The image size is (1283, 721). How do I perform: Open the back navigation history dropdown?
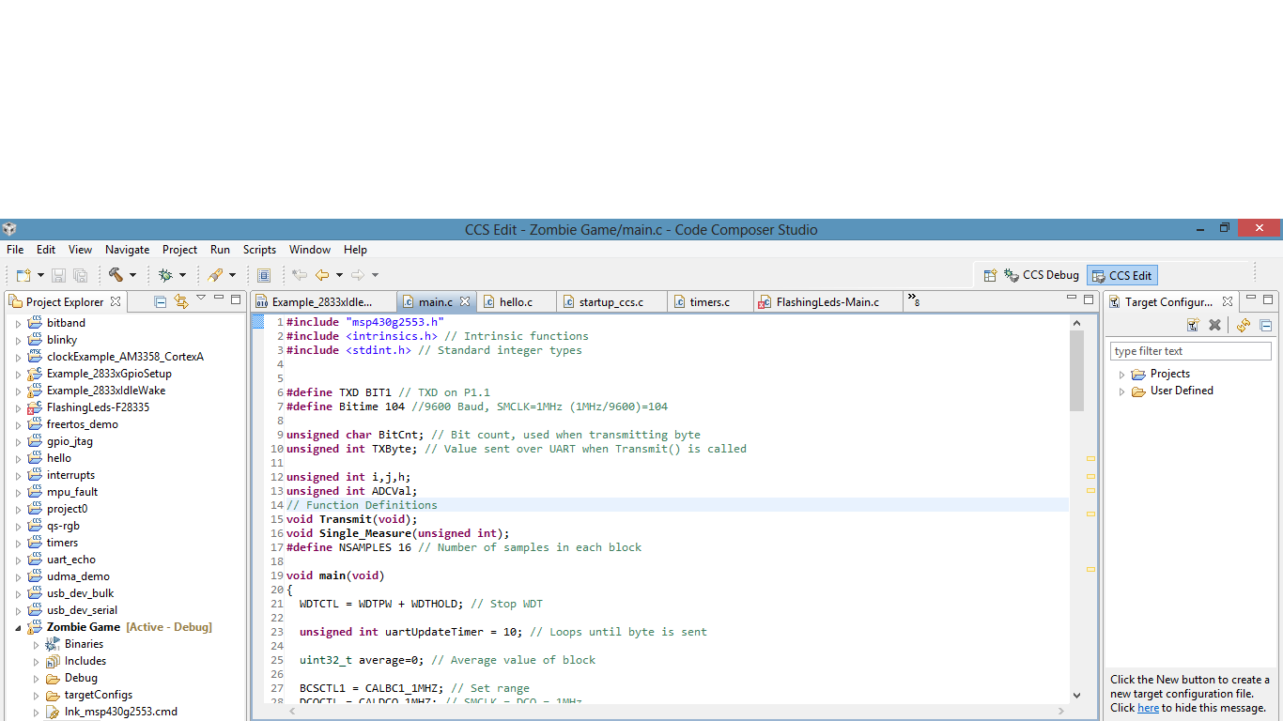(x=339, y=275)
